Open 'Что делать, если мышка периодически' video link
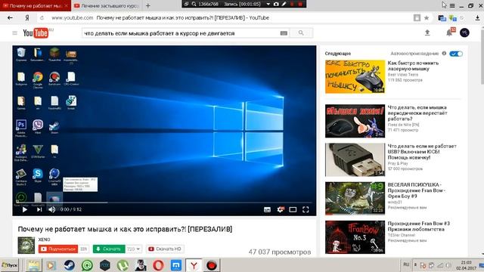Image resolution: width=484 pixels, height=272 pixels. coord(417,113)
